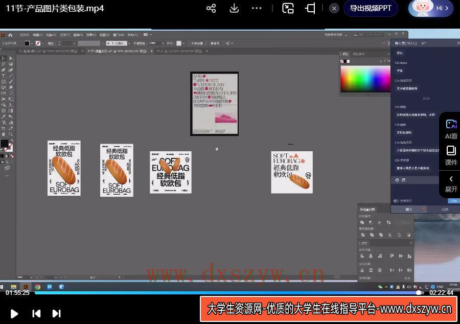Click the 文档设置 button
Viewport: 460px width, 324px height.
pyautogui.click(x=197, y=43)
